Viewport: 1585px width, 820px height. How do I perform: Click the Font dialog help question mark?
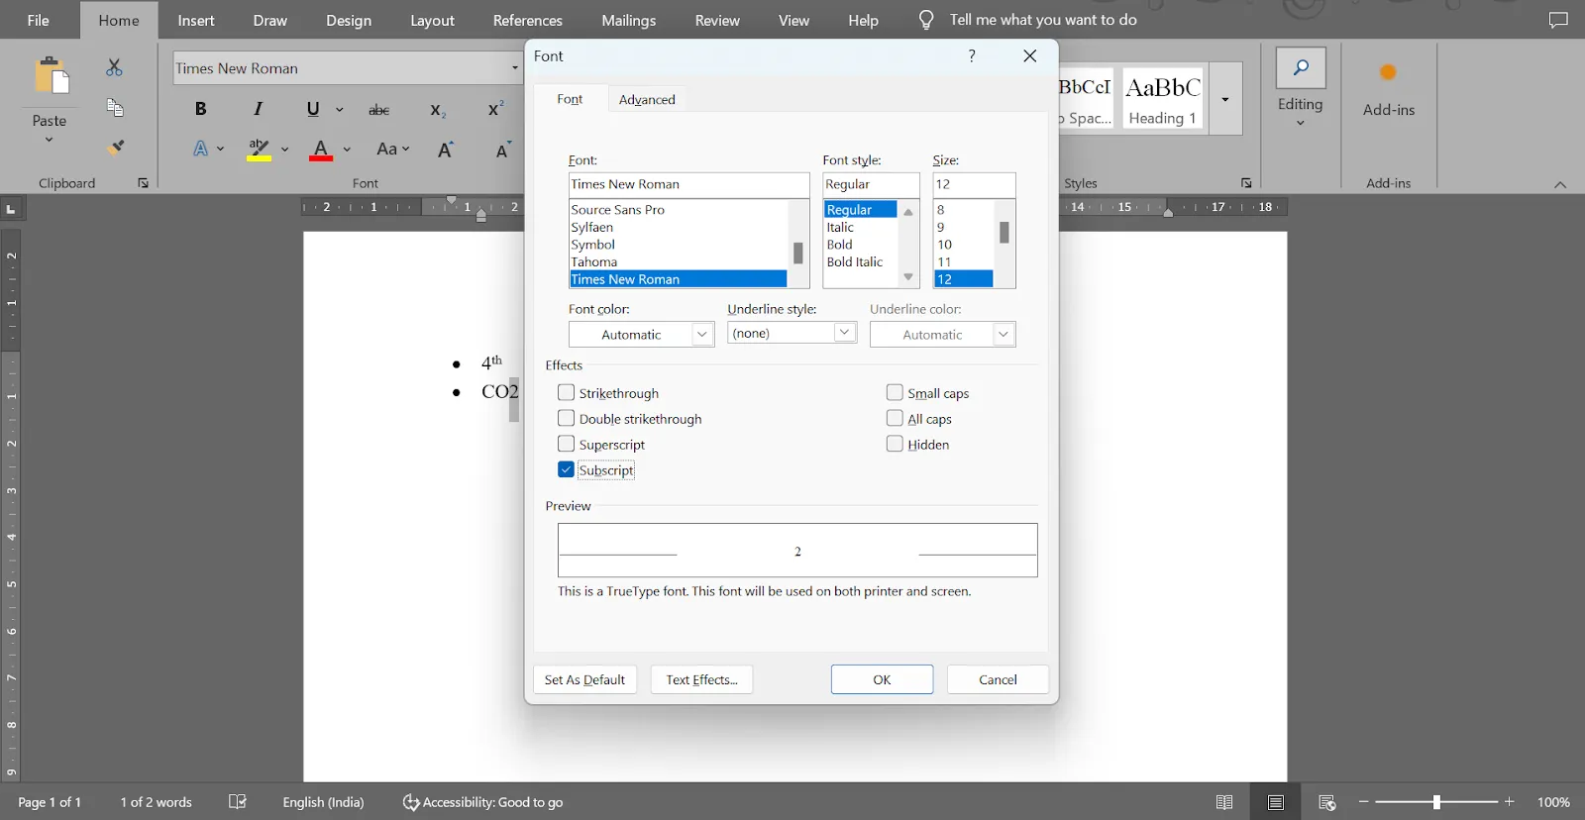point(972,55)
